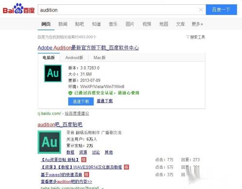
Task: Click the 点击: 3万 text
Action: (x=164, y=174)
